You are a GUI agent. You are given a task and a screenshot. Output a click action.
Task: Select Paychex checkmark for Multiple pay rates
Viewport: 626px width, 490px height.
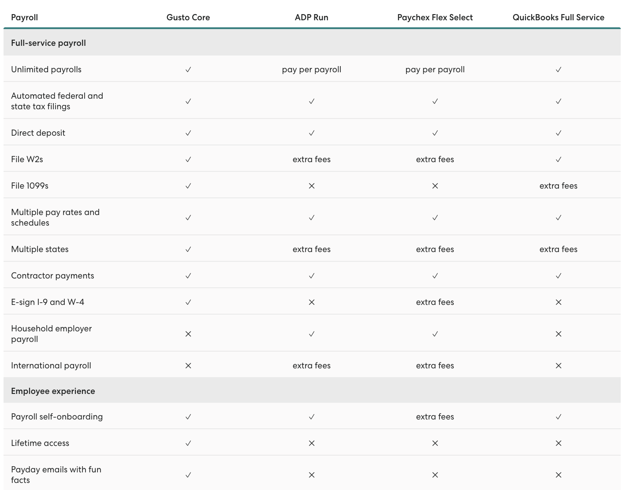pos(435,218)
